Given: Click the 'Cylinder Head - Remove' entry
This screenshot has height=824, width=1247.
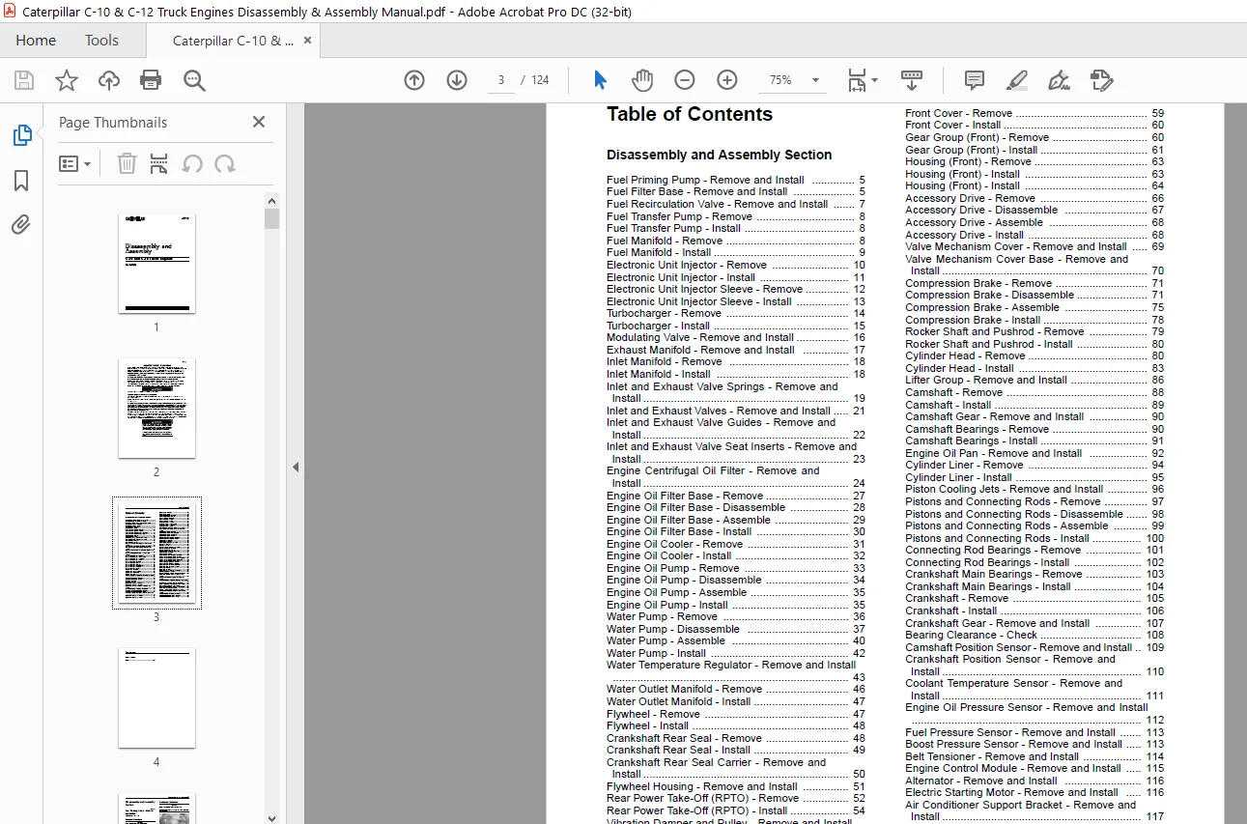Looking at the screenshot, I should (1034, 355).
